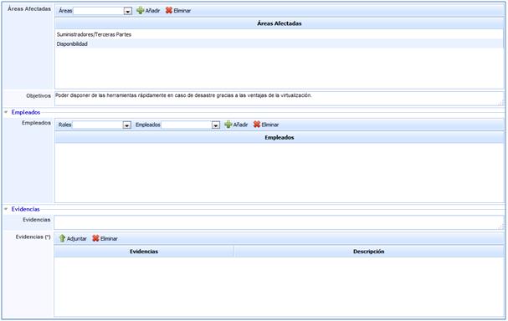Collapse the Evidencias section

[x=6, y=209]
